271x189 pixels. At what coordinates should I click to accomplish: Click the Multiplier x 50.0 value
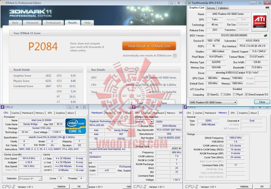29,162
